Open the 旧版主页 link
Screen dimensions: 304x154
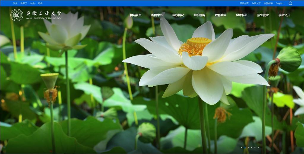tap(244, 3)
